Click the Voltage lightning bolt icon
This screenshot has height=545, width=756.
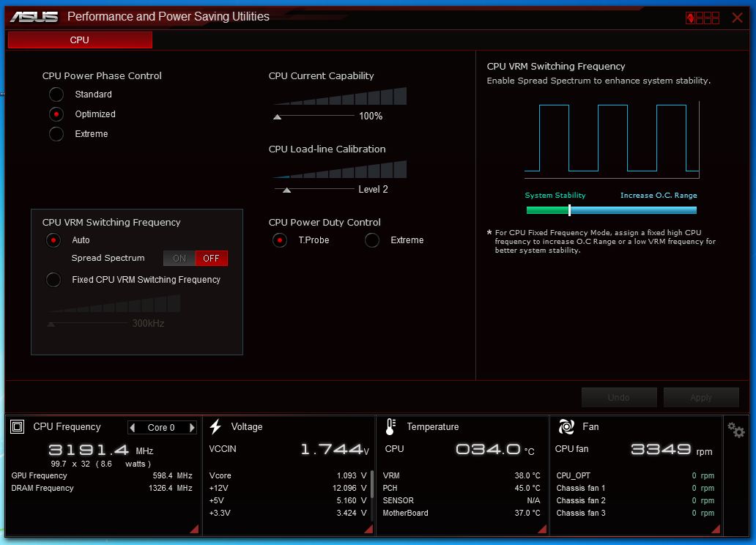coord(215,427)
